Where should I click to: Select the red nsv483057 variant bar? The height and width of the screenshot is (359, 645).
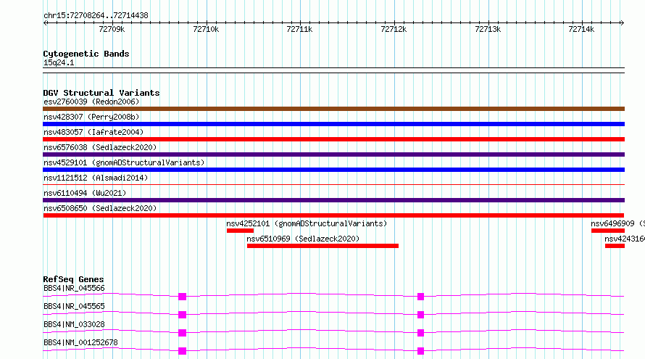pos(333,139)
